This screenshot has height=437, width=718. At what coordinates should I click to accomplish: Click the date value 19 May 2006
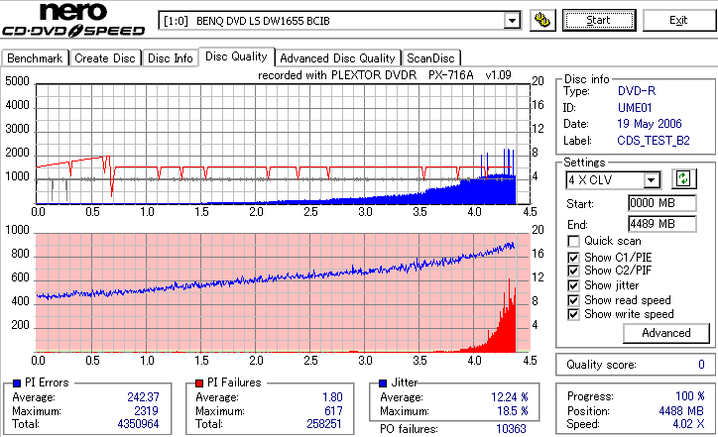650,124
